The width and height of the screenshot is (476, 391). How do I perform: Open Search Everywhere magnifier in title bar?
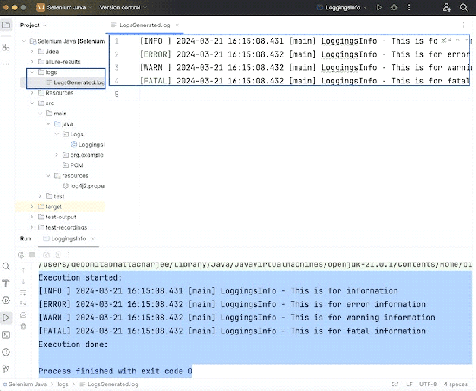coord(463,7)
